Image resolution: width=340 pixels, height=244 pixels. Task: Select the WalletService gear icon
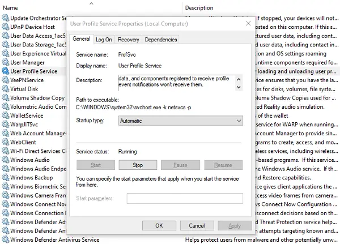click(x=6, y=115)
